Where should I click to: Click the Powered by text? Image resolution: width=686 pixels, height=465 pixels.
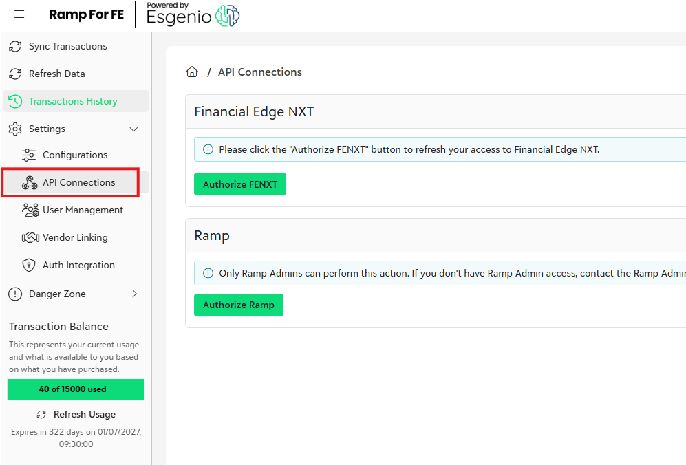(168, 6)
